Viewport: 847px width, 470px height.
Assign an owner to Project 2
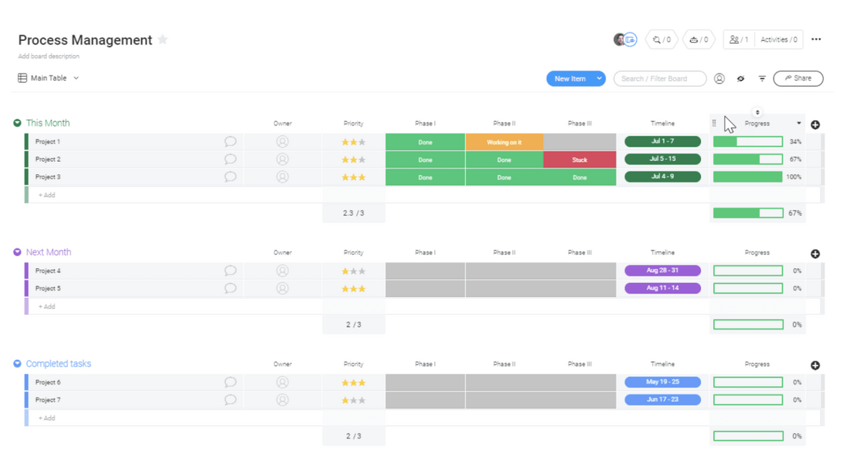coord(282,159)
